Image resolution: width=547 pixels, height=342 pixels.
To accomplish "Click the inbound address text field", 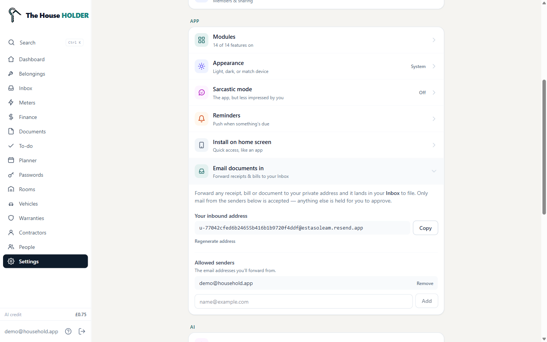I will (302, 228).
